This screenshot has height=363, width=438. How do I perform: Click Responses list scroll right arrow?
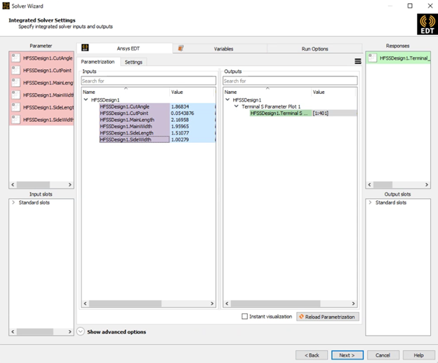[x=427, y=184]
